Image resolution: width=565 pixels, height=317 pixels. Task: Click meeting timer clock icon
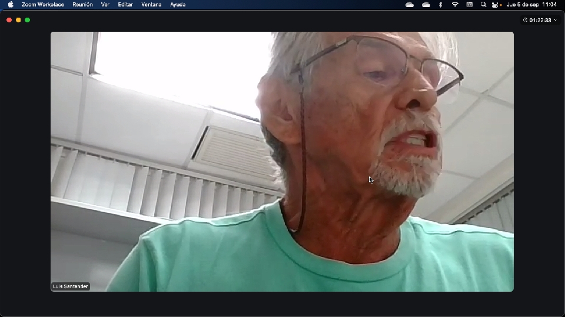click(526, 20)
